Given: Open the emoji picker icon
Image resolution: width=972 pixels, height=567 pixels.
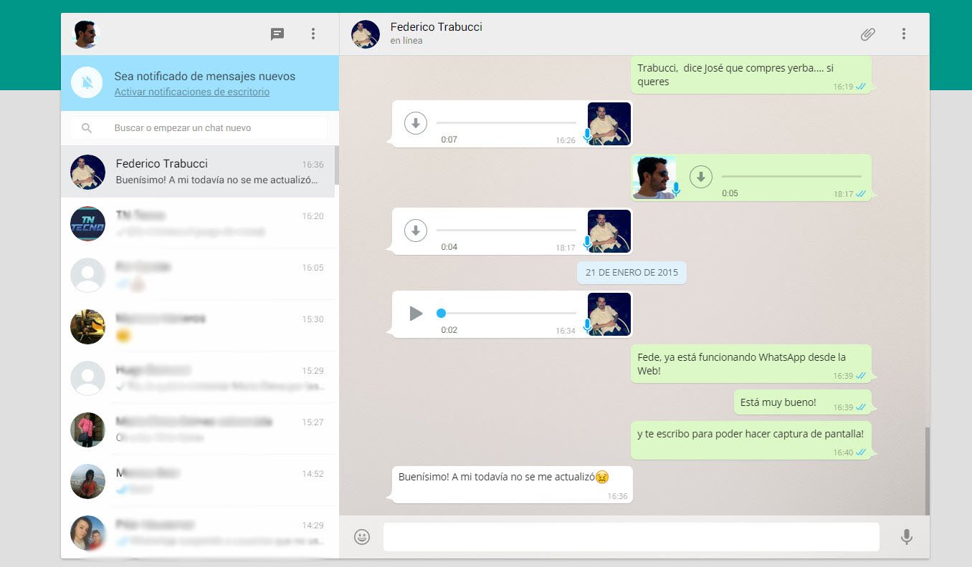Looking at the screenshot, I should coord(362,536).
